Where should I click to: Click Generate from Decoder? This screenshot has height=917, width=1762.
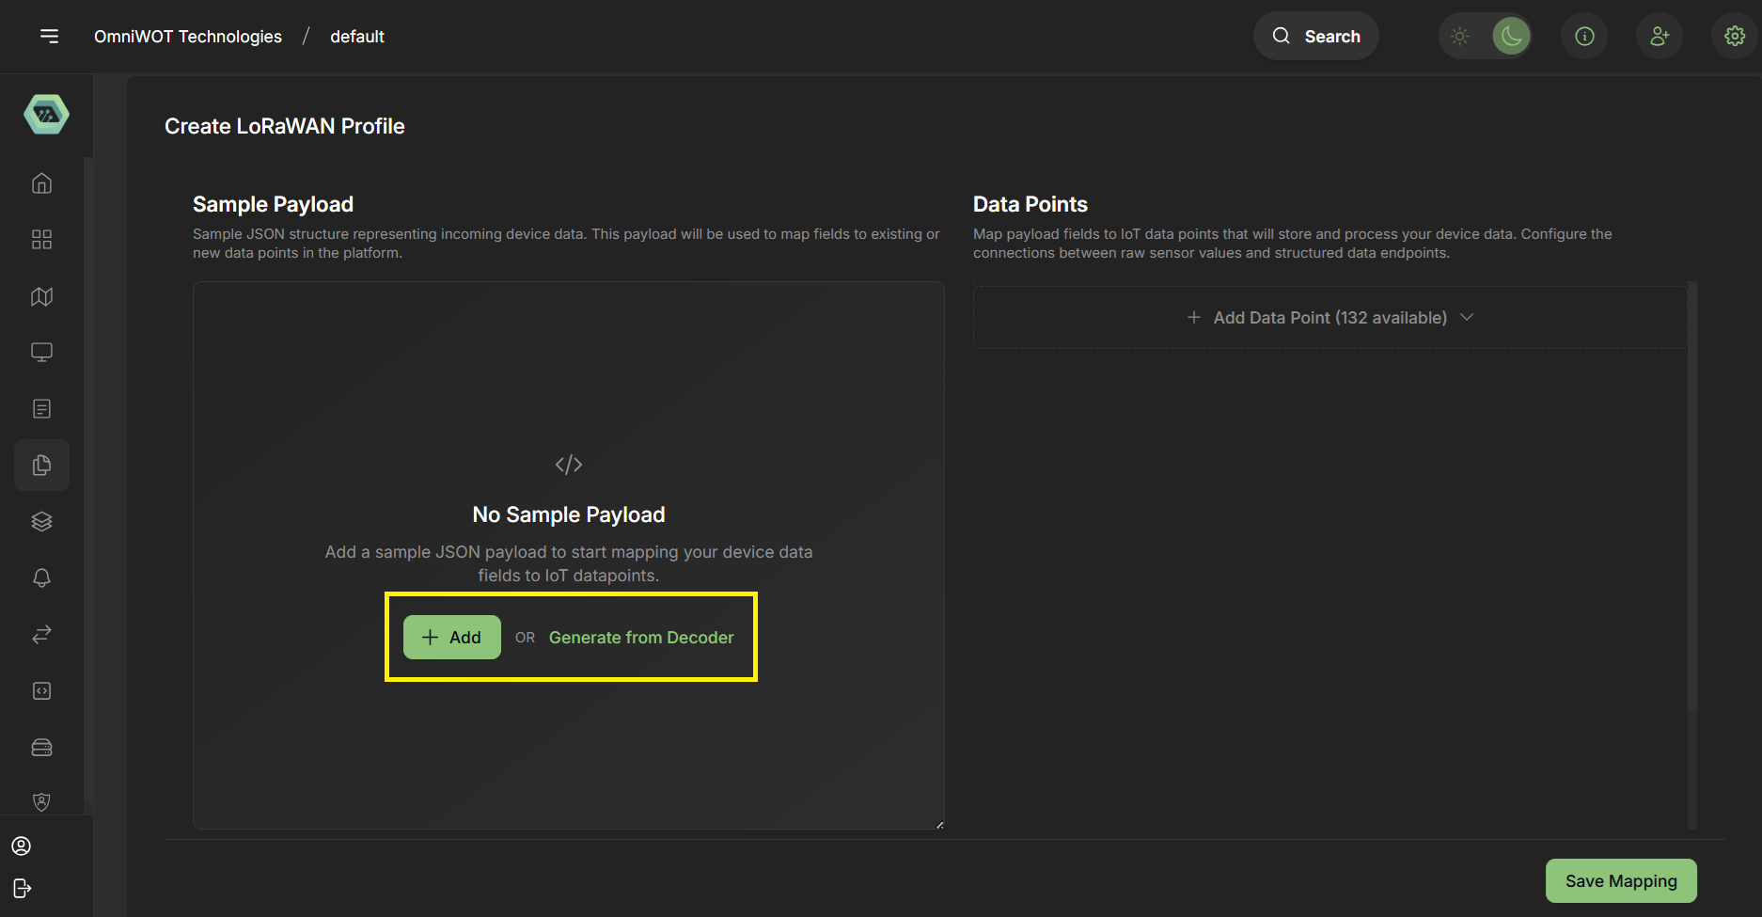click(x=640, y=637)
